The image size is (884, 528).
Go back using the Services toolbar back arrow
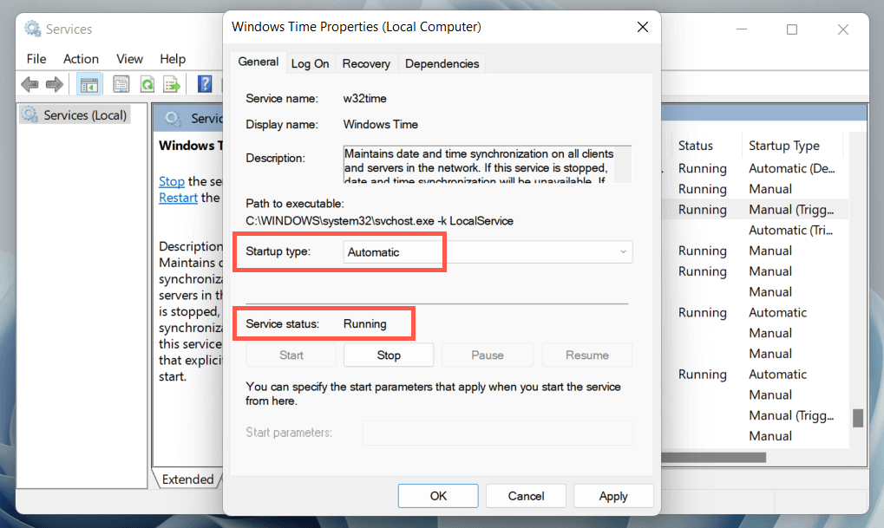pos(29,84)
